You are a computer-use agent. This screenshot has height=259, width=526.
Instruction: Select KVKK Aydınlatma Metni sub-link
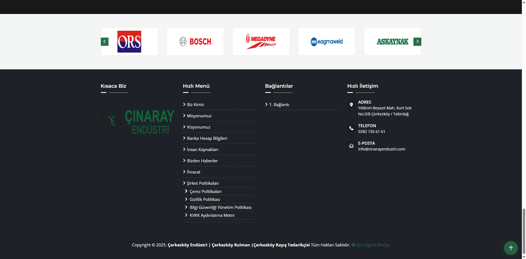pyautogui.click(x=212, y=215)
